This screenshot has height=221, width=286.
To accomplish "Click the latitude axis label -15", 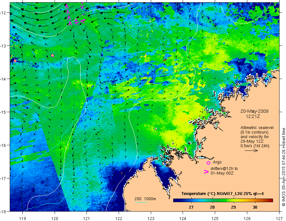I will click(x=3, y=112).
